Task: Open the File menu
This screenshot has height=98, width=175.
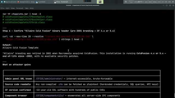Action: click(x=2, y=8)
